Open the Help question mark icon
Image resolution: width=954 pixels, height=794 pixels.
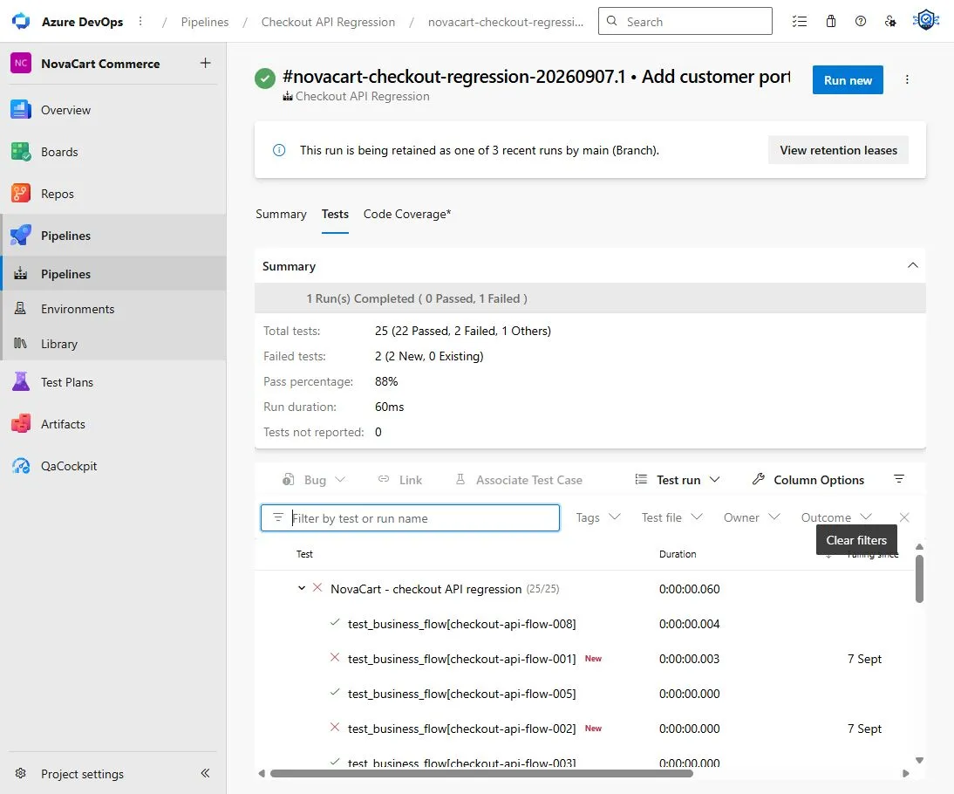pyautogui.click(x=861, y=21)
